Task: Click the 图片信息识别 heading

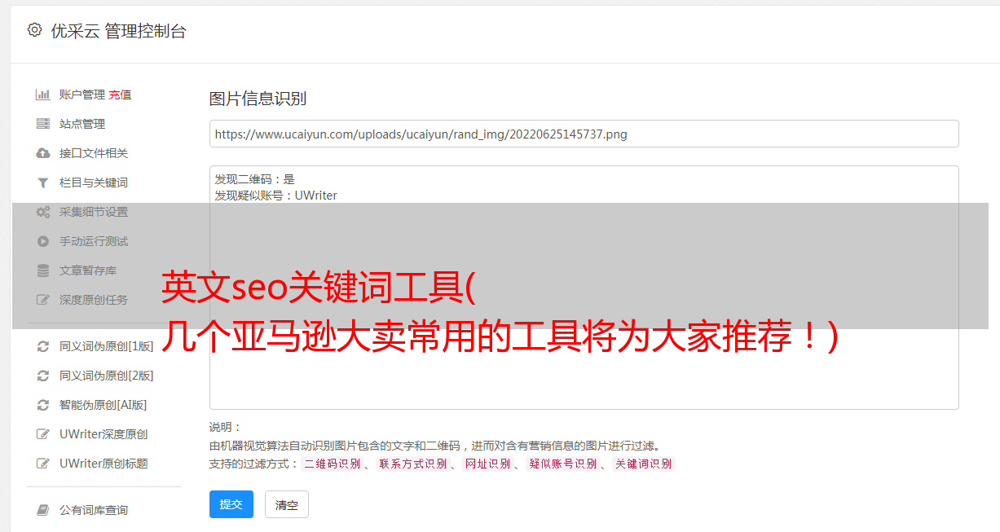Action: click(258, 99)
